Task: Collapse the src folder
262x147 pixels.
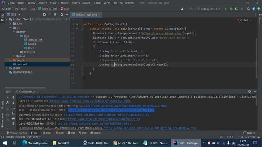Action: point(10,27)
